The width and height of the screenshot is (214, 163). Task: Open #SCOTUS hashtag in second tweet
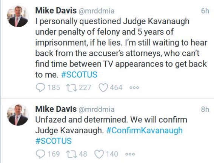point(54,141)
